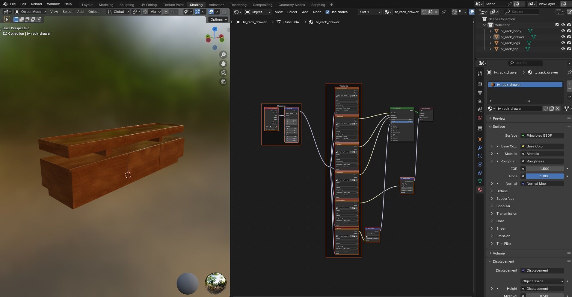Click the viewport zoom magnifier gizmo

coord(223,55)
